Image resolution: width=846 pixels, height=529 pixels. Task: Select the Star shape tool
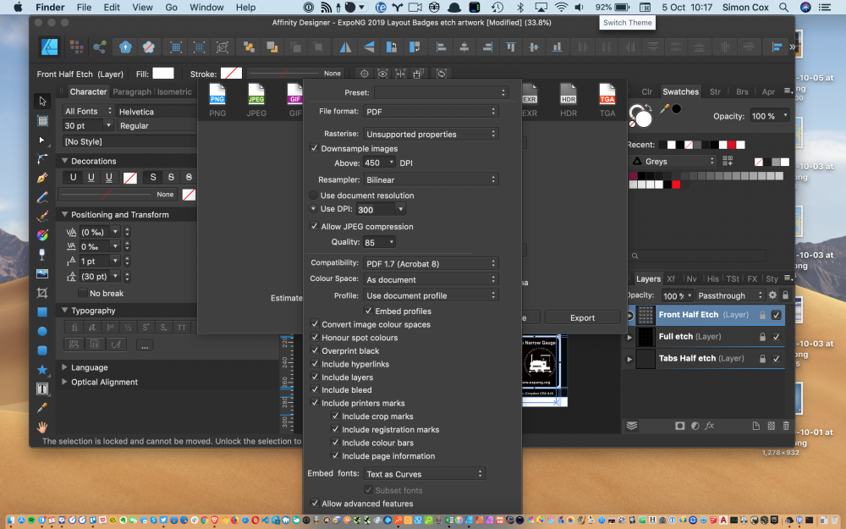(x=43, y=369)
